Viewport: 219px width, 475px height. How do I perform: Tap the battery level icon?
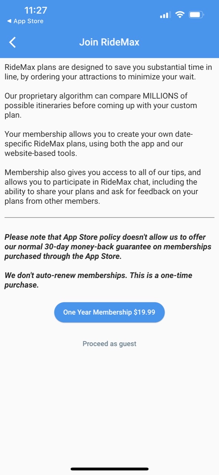pyautogui.click(x=196, y=15)
